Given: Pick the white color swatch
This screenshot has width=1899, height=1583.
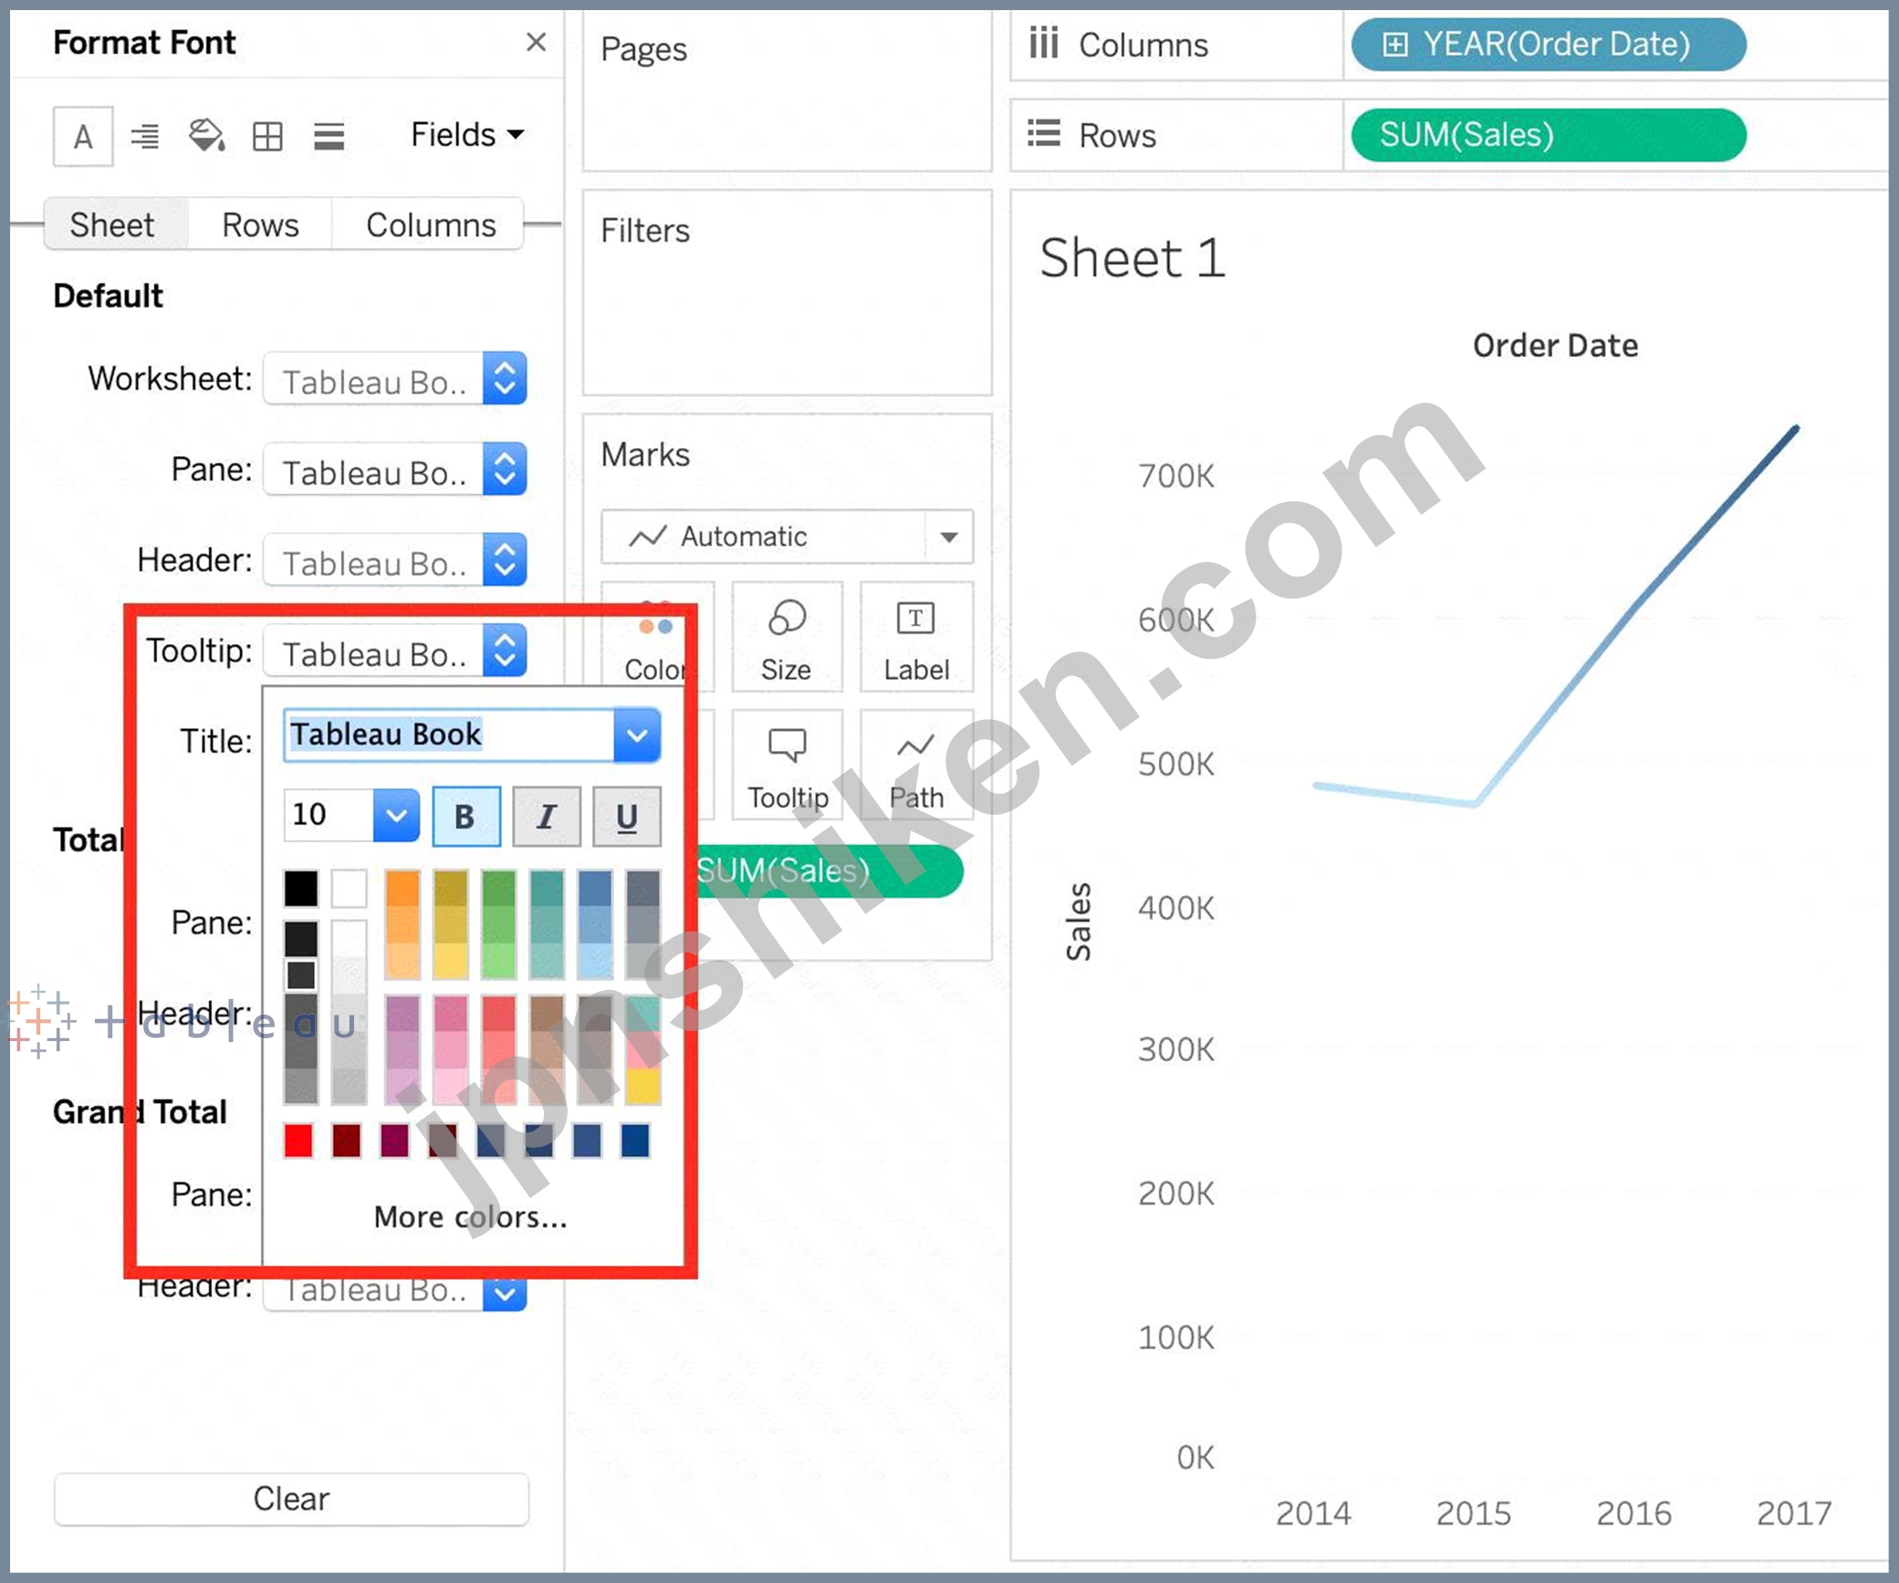Looking at the screenshot, I should click(x=349, y=888).
